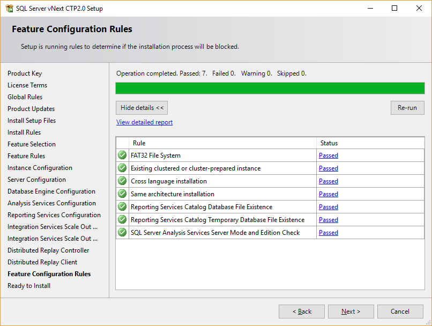The height and width of the screenshot is (326, 432).
Task: Minimize the setup window
Action: tap(370, 8)
